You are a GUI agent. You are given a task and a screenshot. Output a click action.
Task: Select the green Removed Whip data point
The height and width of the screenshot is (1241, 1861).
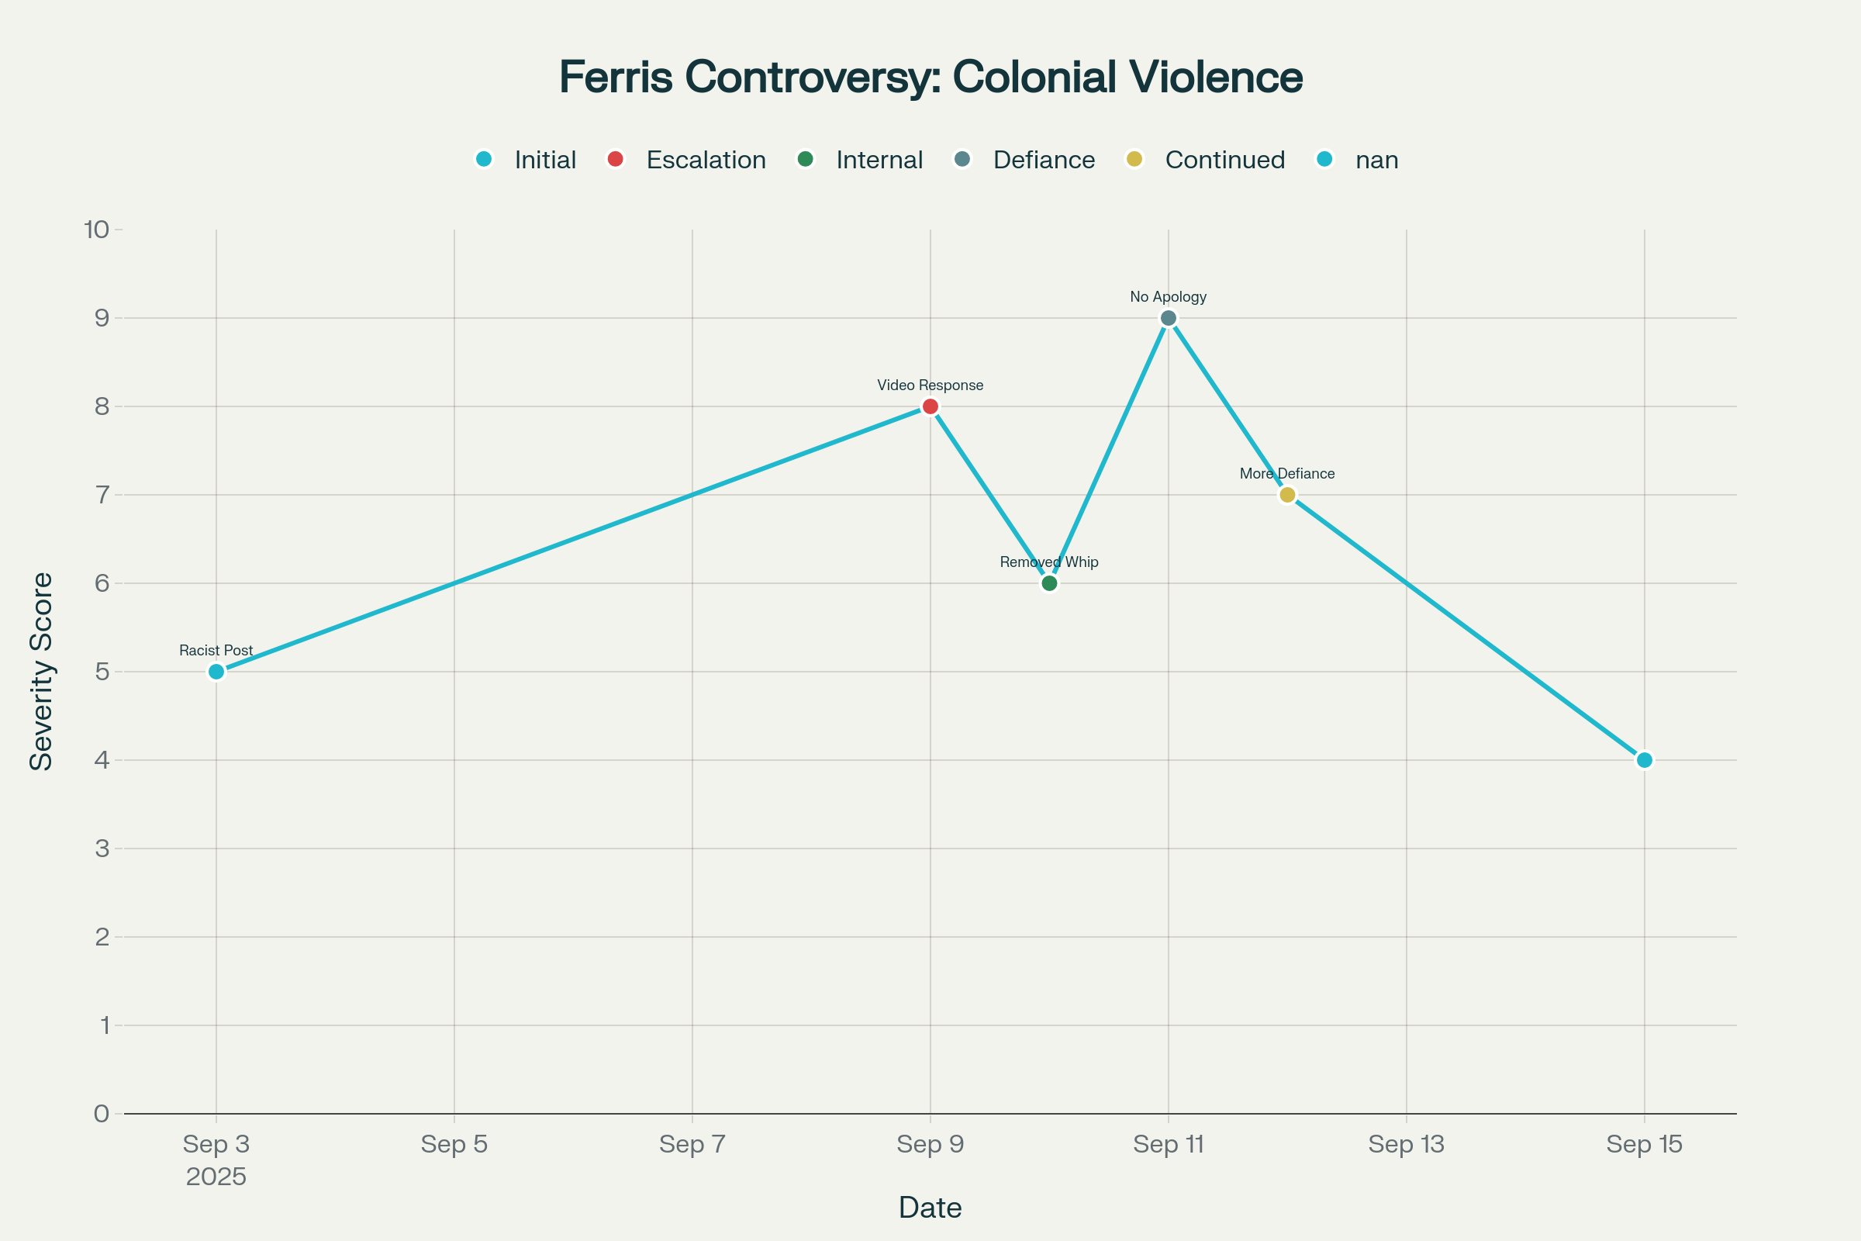[x=1049, y=583]
